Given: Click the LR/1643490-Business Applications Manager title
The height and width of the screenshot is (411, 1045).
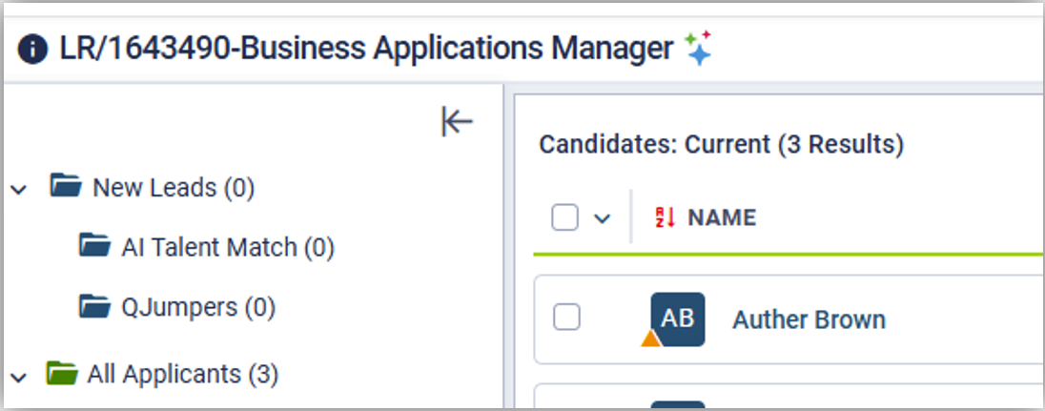Looking at the screenshot, I should 367,49.
